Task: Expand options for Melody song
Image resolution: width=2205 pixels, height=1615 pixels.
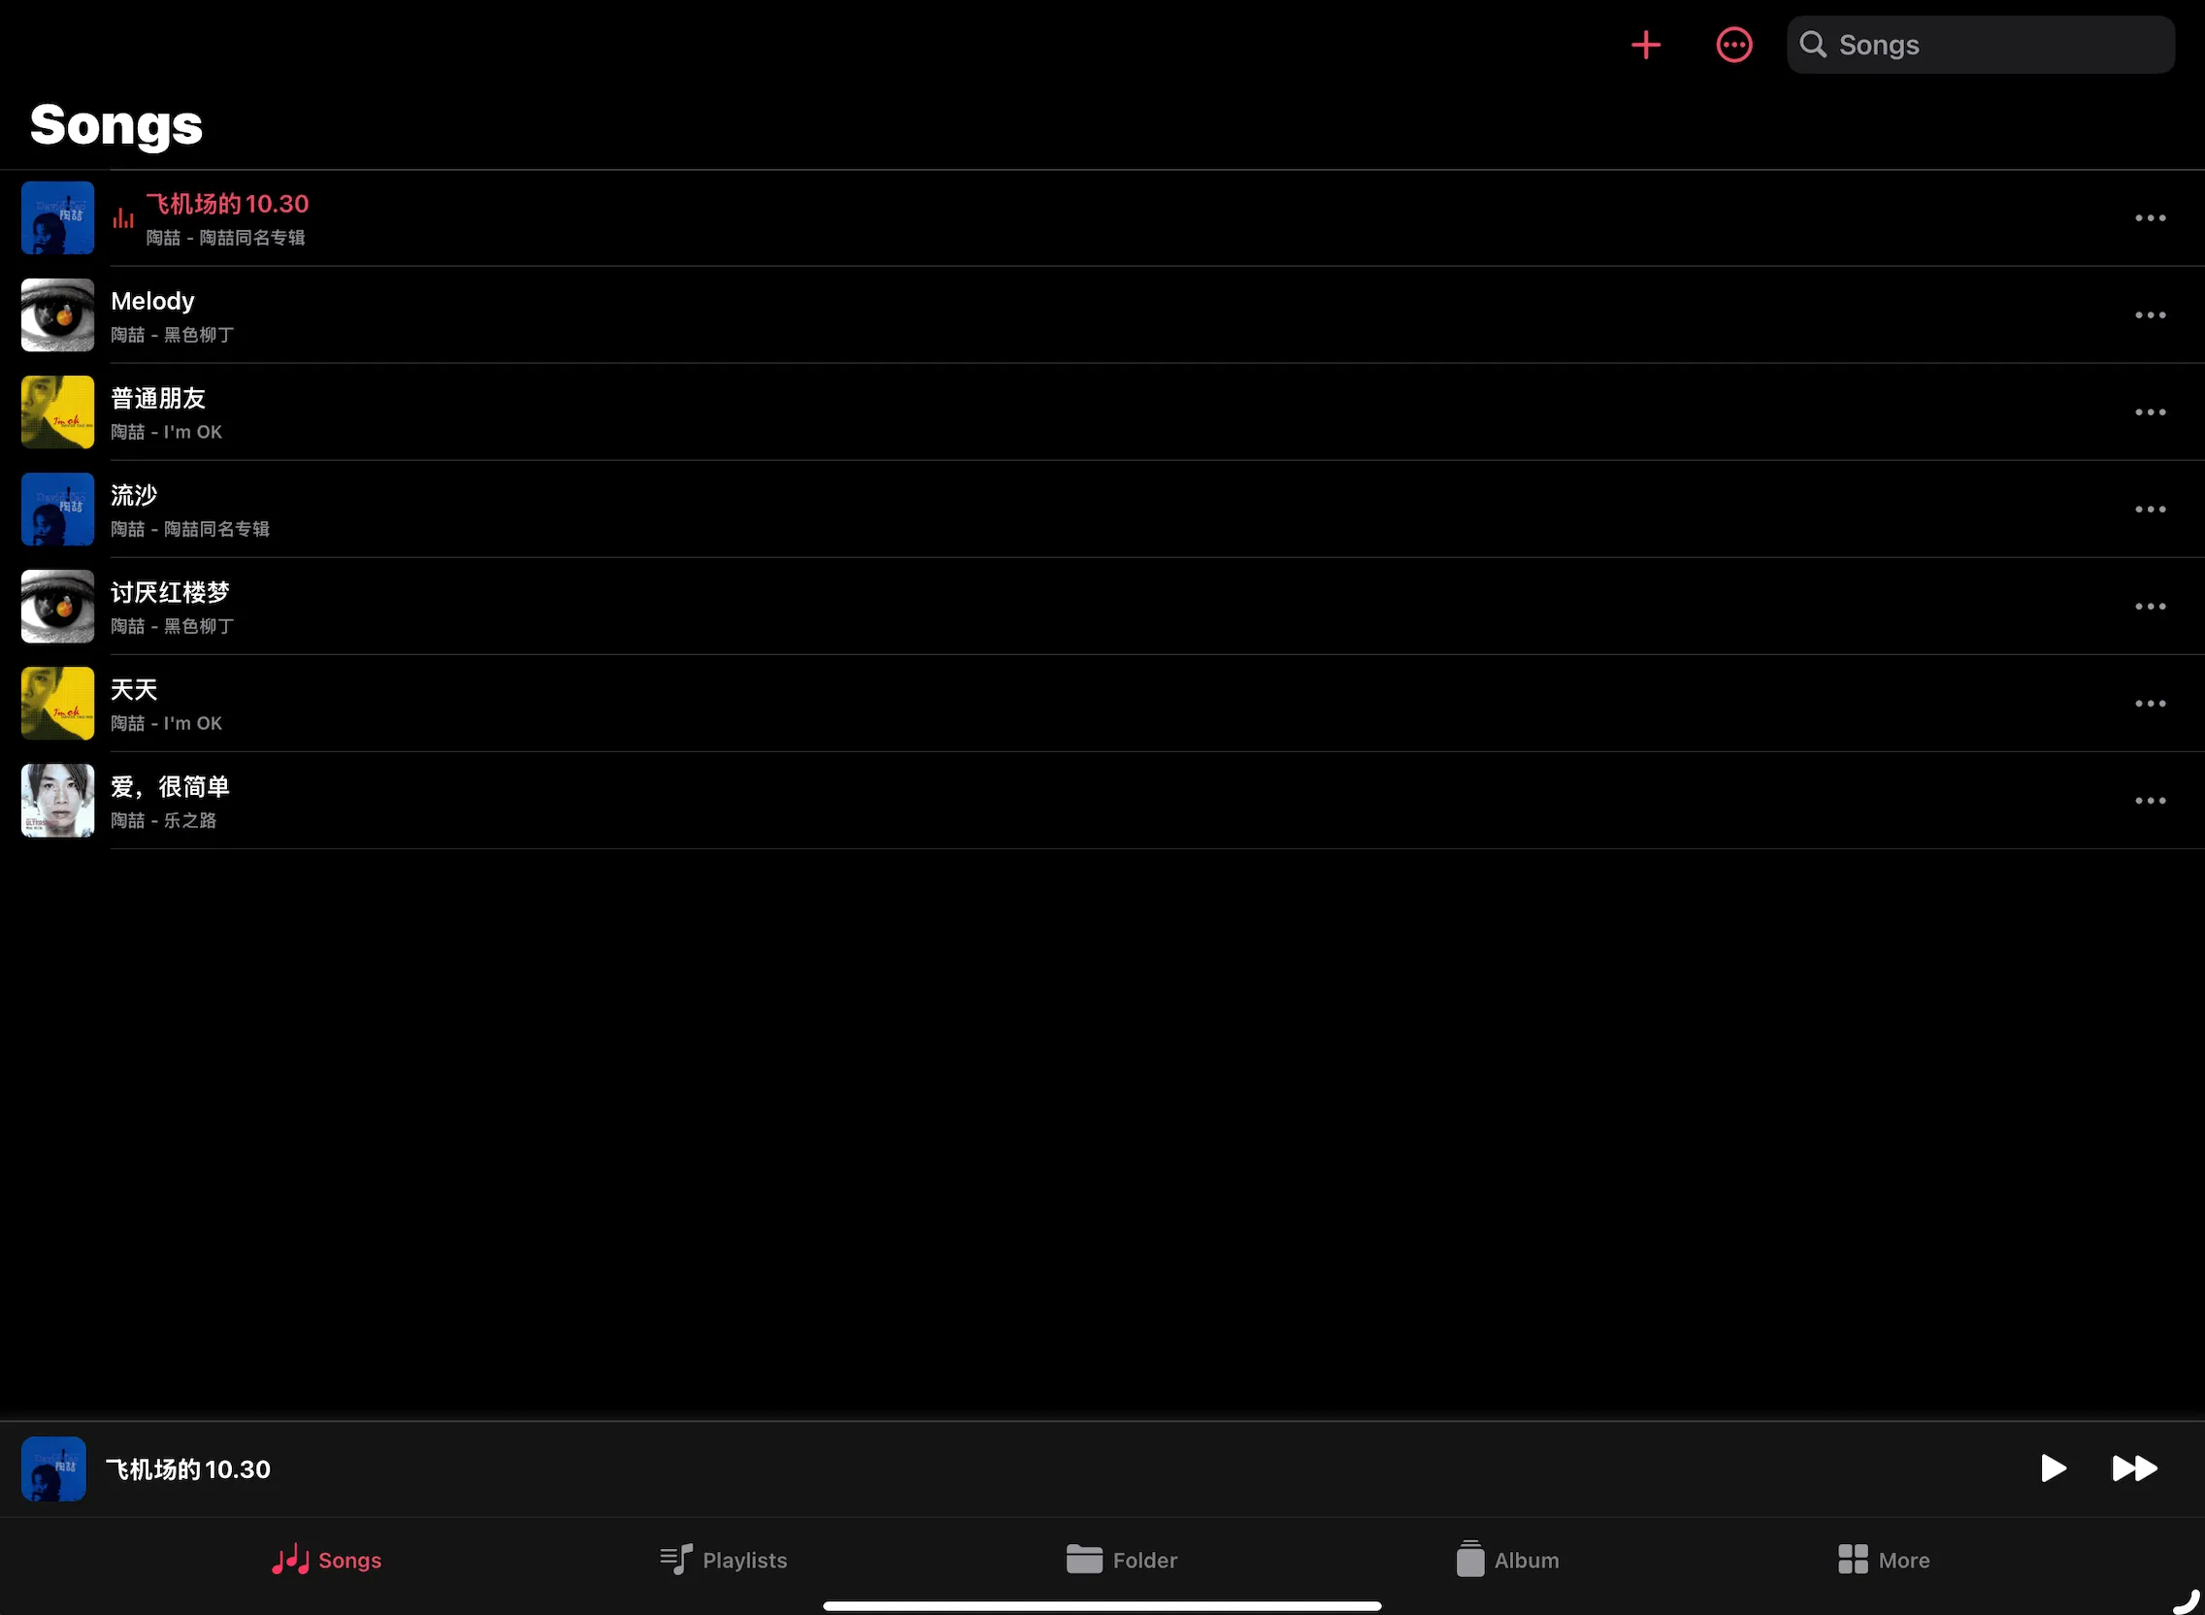Action: (2151, 315)
